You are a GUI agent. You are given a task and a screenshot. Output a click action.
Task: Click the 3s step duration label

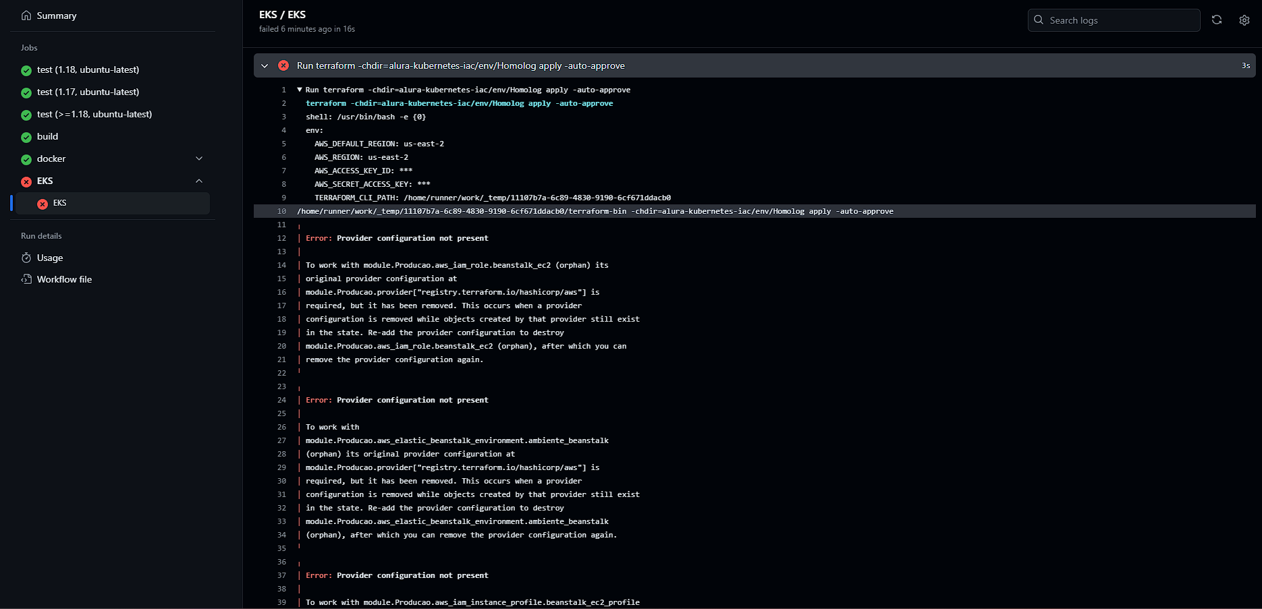pyautogui.click(x=1246, y=65)
